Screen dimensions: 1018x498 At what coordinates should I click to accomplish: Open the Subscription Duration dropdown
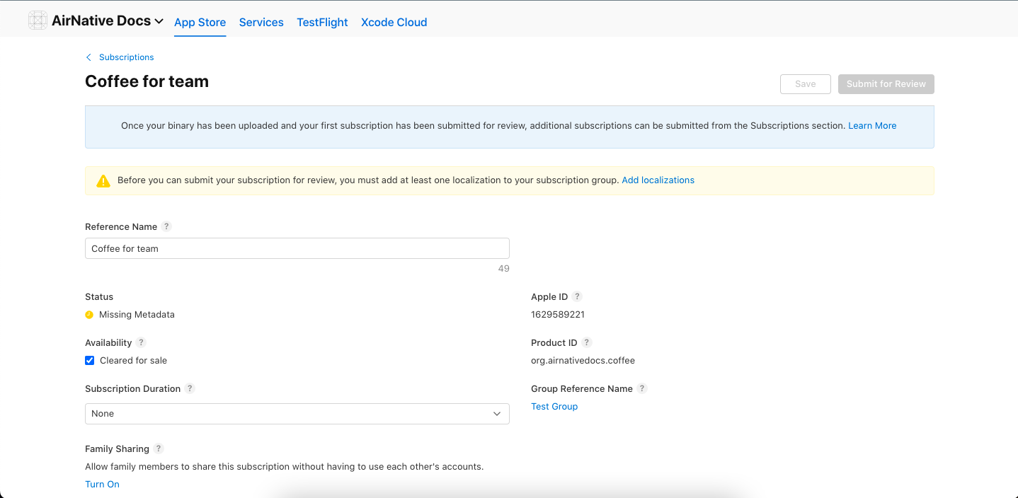point(297,414)
